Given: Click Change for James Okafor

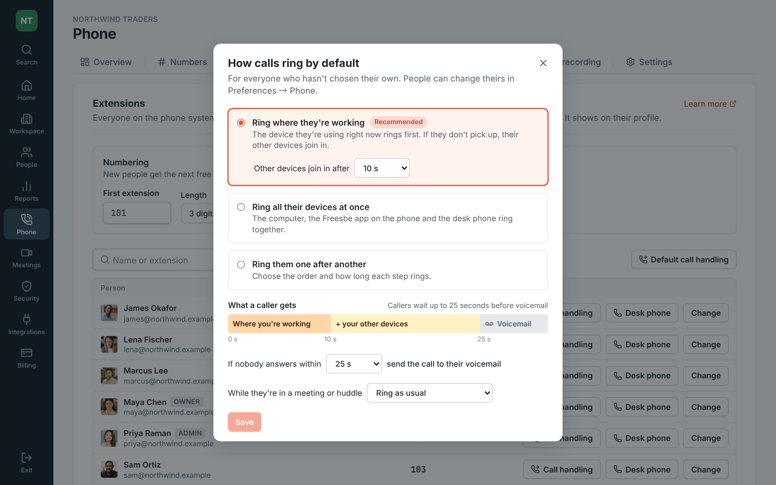Looking at the screenshot, I should point(706,313).
